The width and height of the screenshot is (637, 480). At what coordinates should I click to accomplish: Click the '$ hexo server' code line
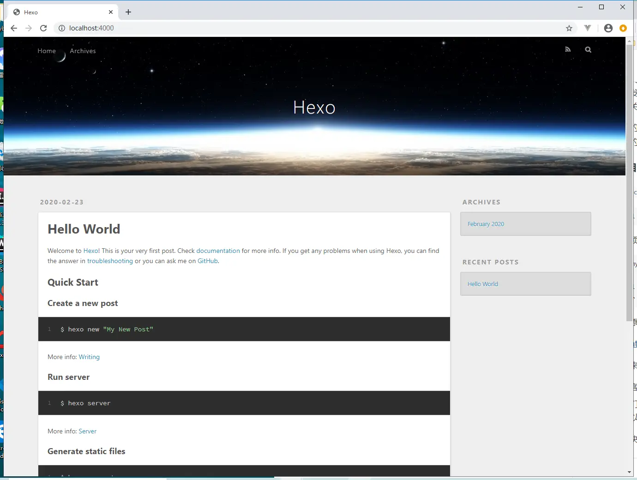(85, 403)
